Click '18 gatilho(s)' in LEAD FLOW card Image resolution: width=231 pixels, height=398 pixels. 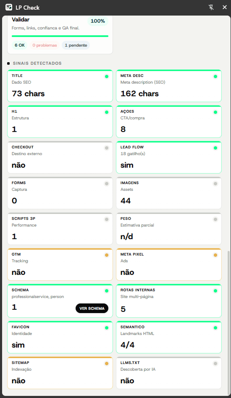click(133, 154)
